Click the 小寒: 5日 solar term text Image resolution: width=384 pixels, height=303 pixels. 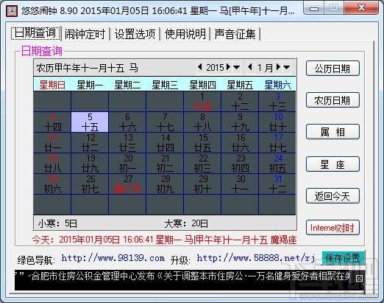[x=57, y=223]
